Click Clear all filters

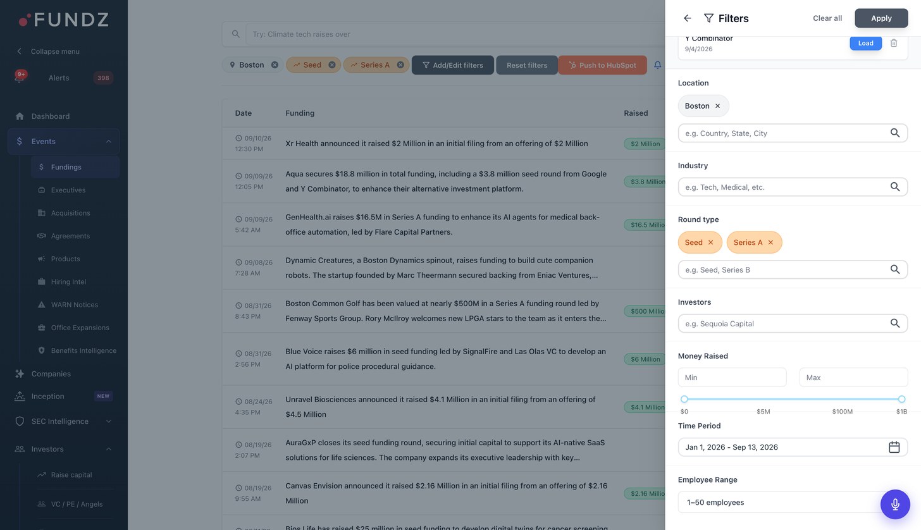click(x=827, y=18)
